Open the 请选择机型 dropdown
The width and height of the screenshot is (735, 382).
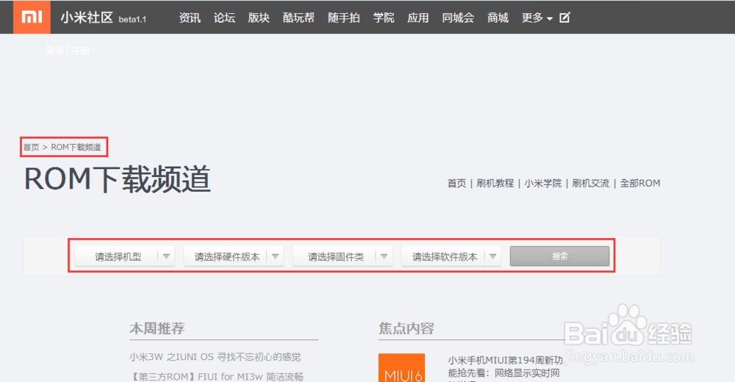(x=125, y=256)
